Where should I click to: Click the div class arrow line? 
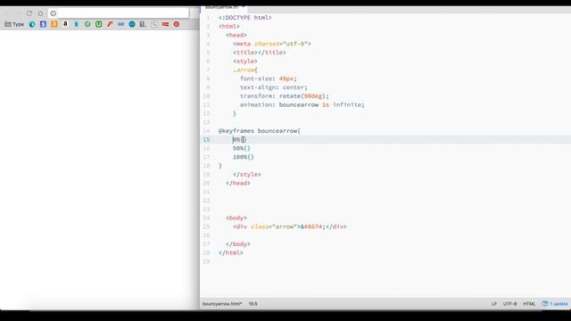(x=290, y=226)
